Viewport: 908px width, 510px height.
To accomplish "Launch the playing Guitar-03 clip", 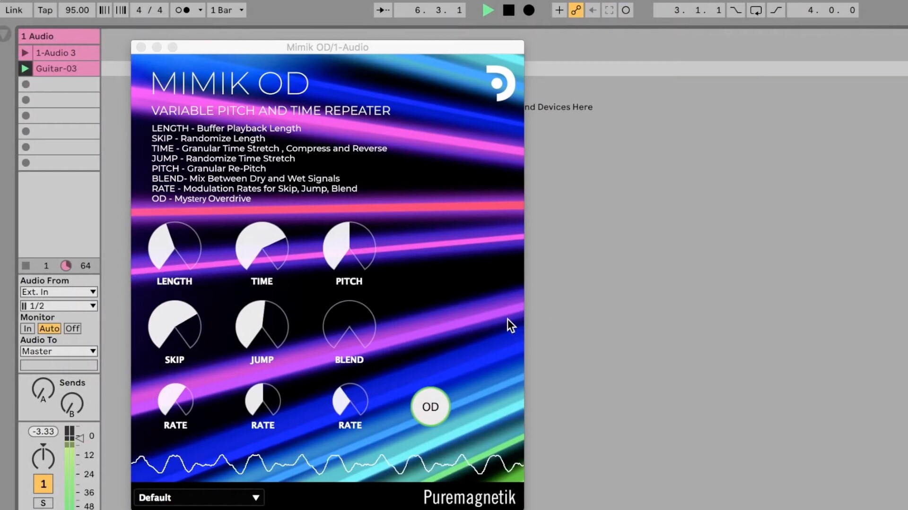I will (x=25, y=68).
